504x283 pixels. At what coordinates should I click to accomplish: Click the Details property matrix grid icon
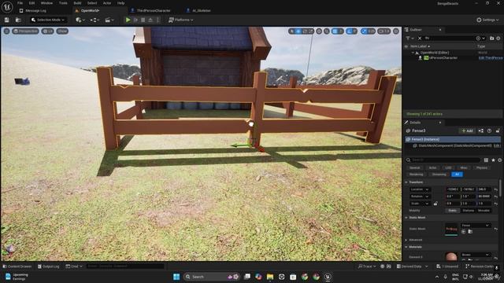[x=486, y=160]
